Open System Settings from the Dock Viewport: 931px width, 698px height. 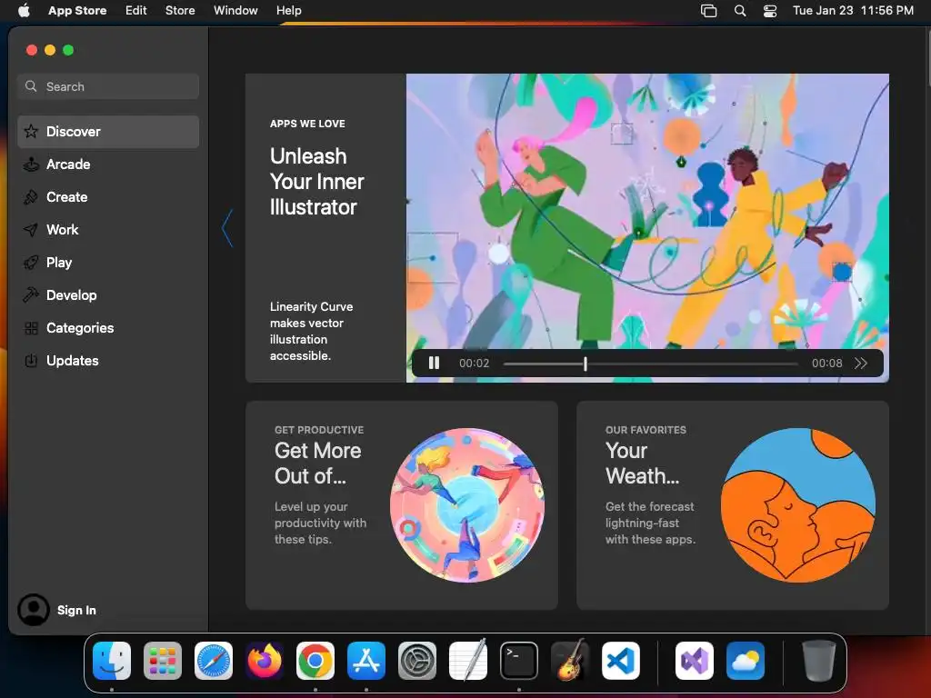point(416,661)
